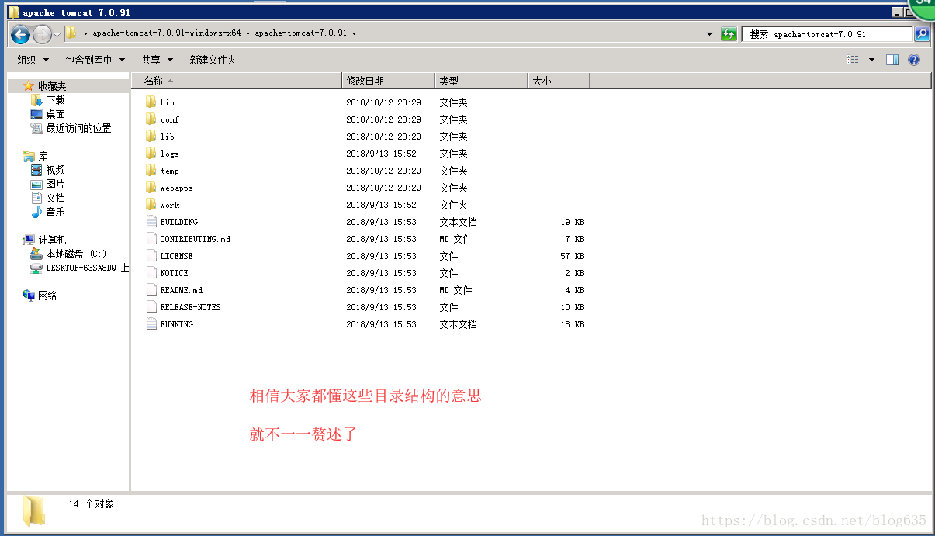This screenshot has height=536, width=935.
Task: Click the green refresh button beside address bar
Action: coord(729,34)
